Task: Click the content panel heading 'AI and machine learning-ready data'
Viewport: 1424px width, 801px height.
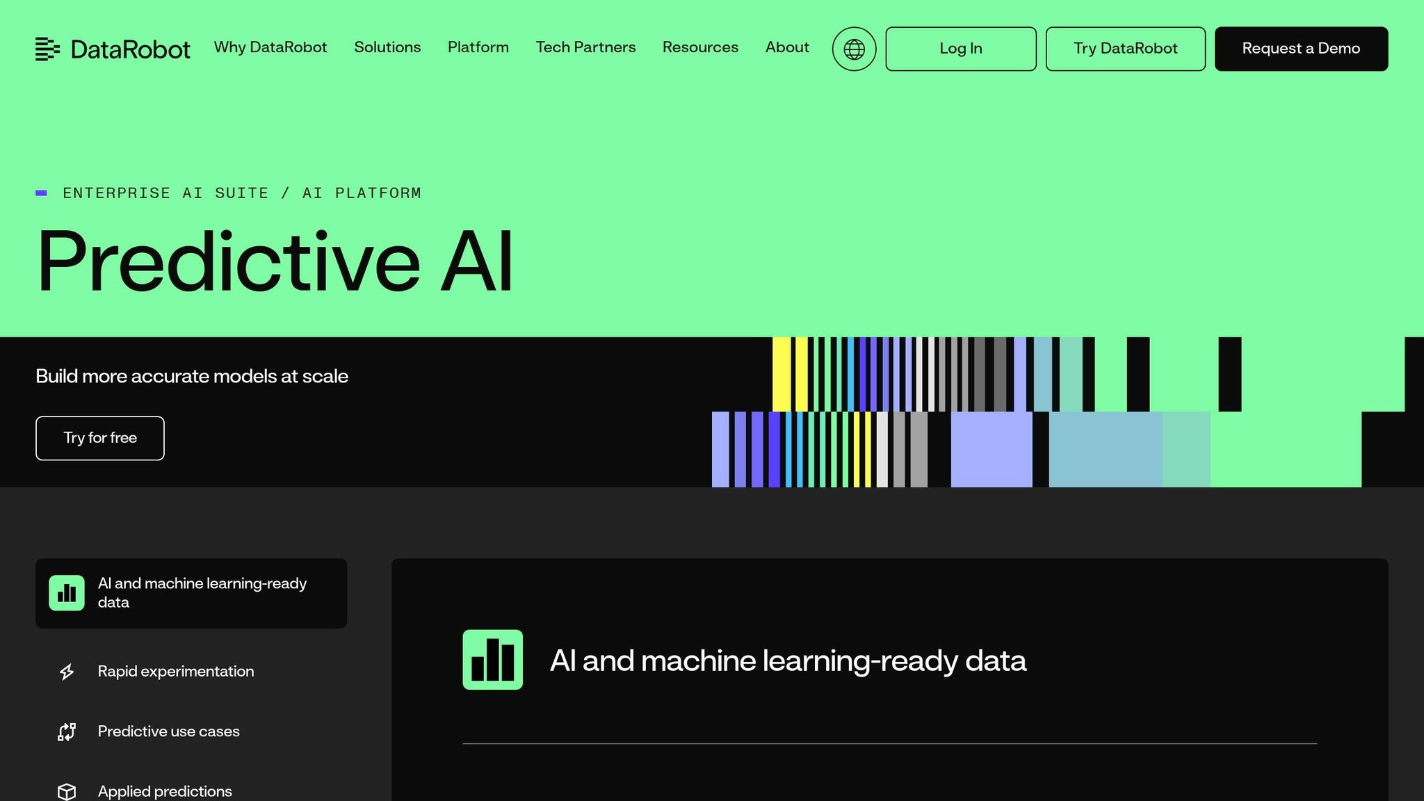Action: pos(788,661)
